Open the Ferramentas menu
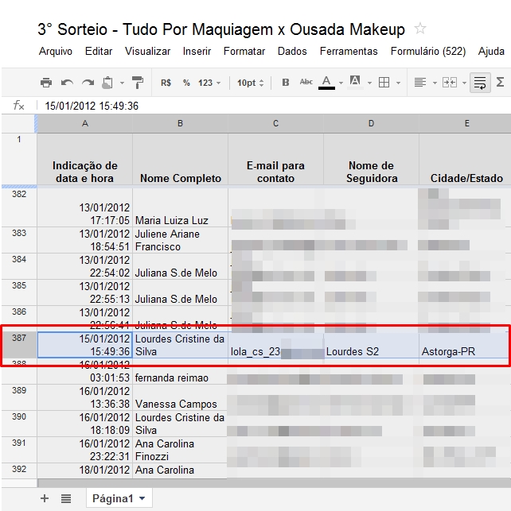Viewport: 511px width, 511px height. click(349, 52)
